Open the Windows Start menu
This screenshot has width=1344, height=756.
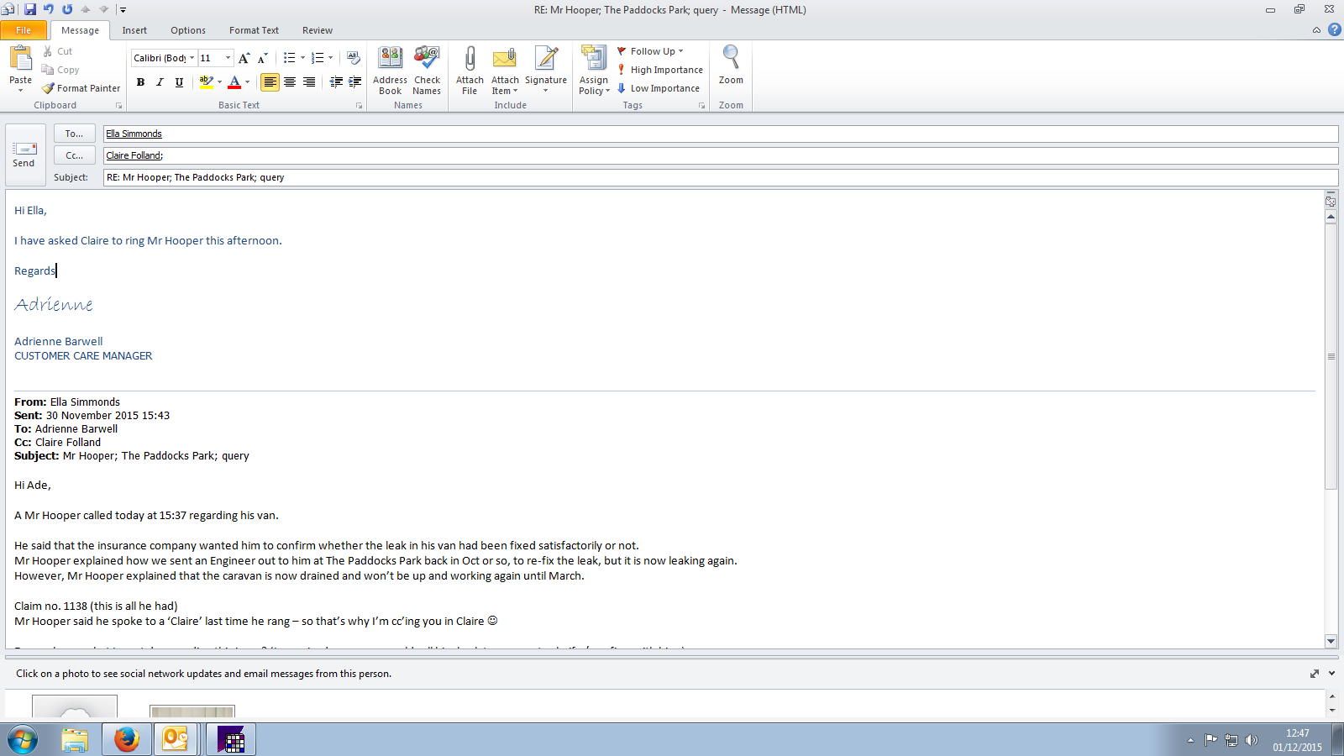[x=23, y=740]
